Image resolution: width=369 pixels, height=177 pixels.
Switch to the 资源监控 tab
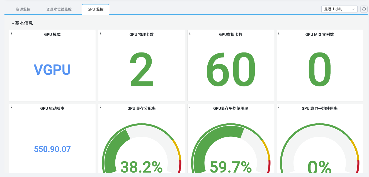tap(23, 9)
